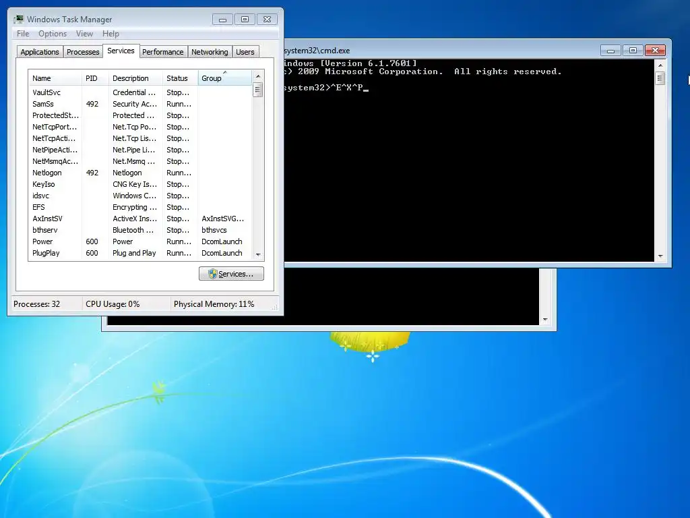Select the idsvc service row
The image size is (690, 518).
pos(140,196)
